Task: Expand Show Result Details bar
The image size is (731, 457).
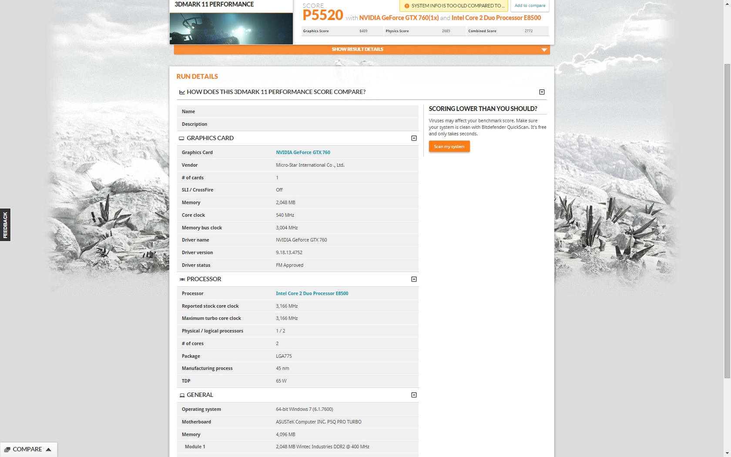Action: [x=362, y=50]
